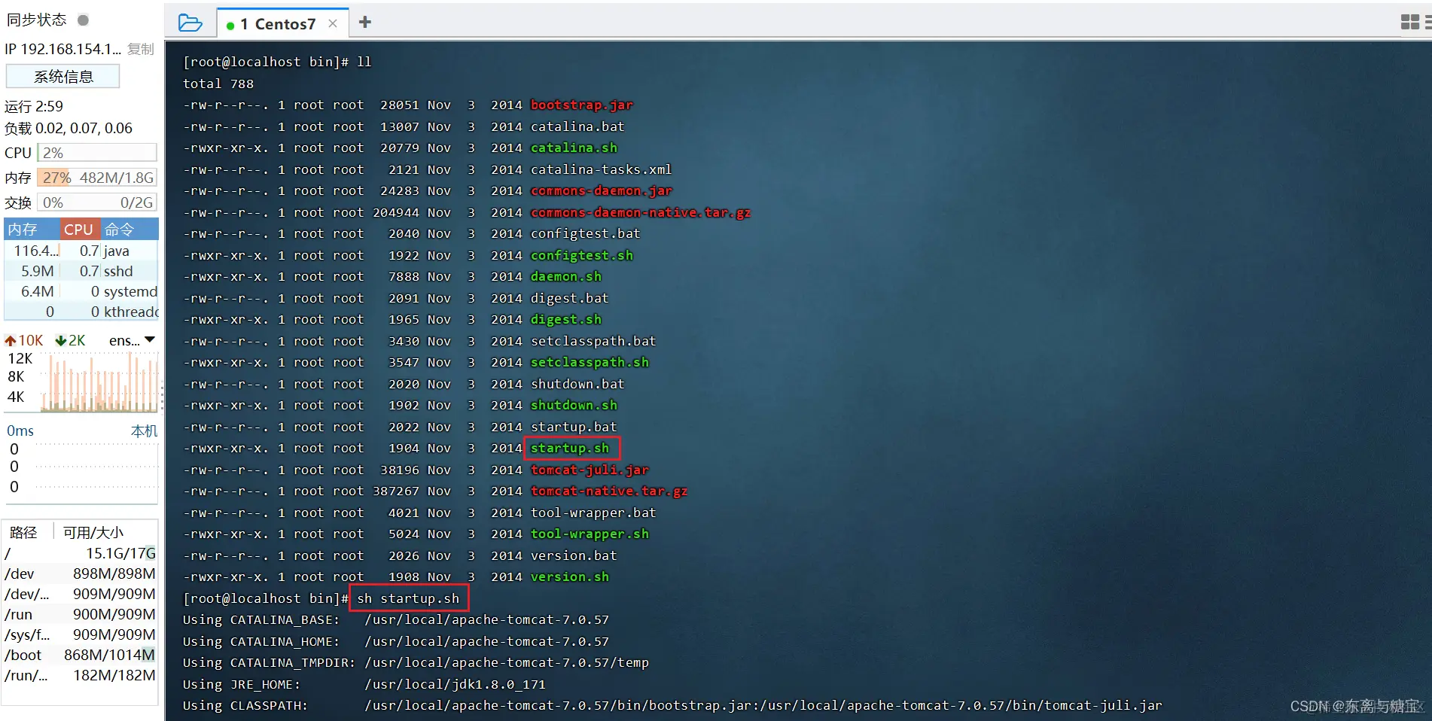Click tool-wrapper.sh in the listing
This screenshot has height=721, width=1432.
(x=590, y=534)
